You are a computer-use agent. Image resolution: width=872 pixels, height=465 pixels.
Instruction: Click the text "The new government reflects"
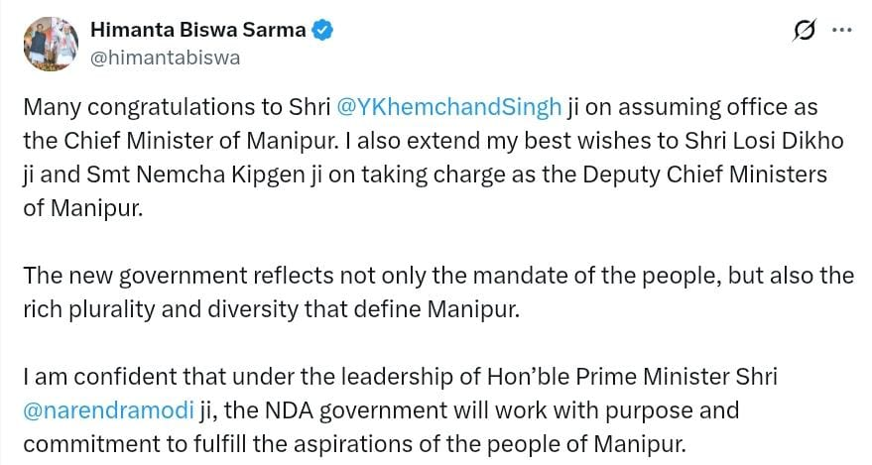coord(147,275)
